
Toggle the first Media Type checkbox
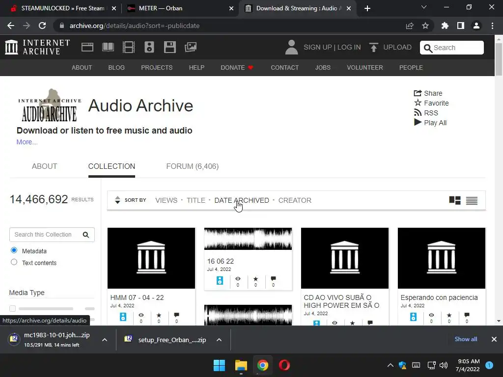click(12, 308)
